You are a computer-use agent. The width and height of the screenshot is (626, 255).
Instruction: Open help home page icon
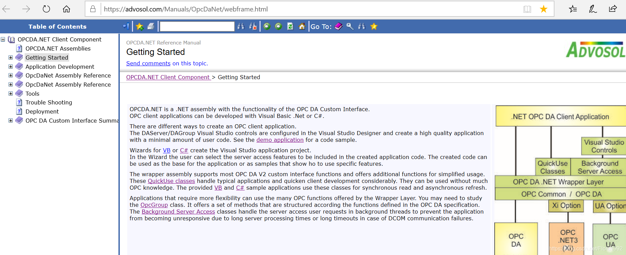click(302, 26)
